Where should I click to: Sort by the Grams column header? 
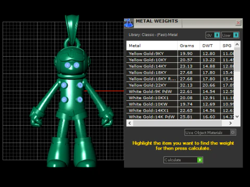[189, 46]
